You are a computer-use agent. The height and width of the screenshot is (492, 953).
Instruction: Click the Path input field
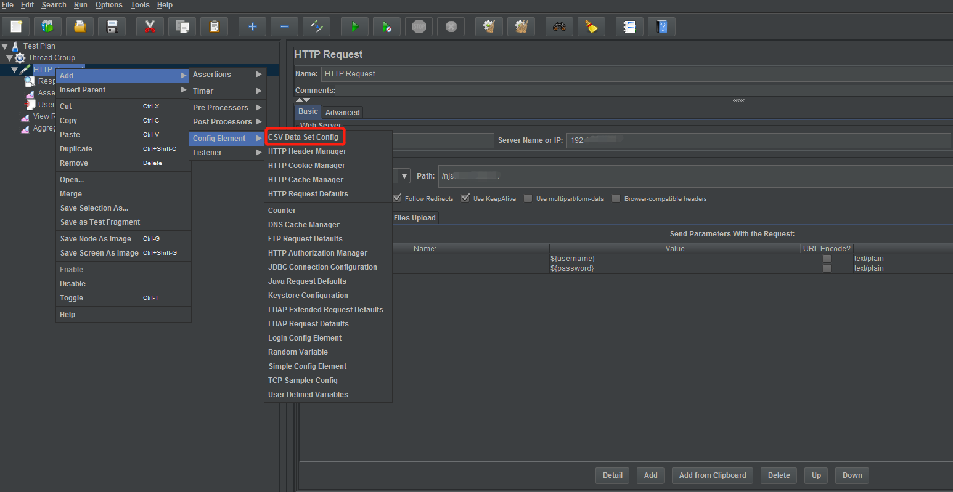coord(695,176)
